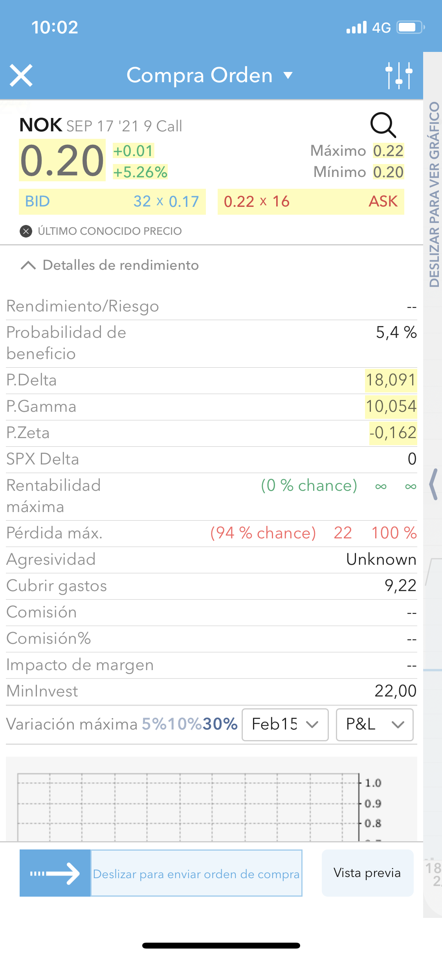Tap the side panel left arrow handle
The width and height of the screenshot is (442, 958).
tap(433, 484)
